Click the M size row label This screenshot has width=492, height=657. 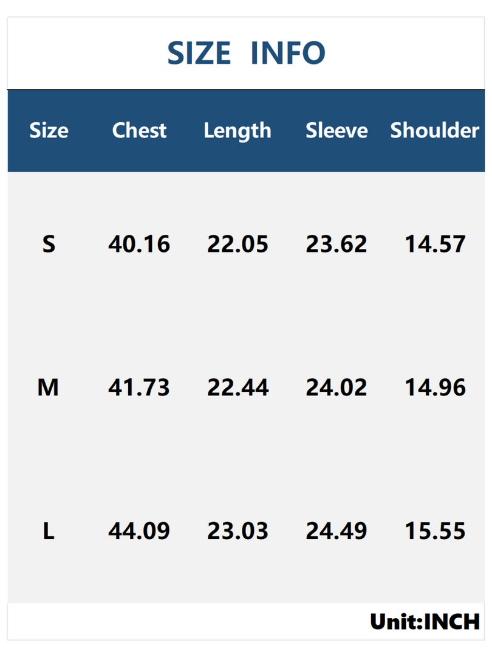(x=48, y=387)
